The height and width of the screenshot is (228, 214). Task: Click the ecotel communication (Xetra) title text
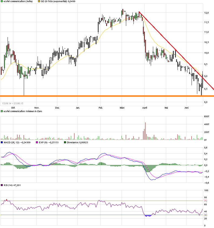(18, 1)
